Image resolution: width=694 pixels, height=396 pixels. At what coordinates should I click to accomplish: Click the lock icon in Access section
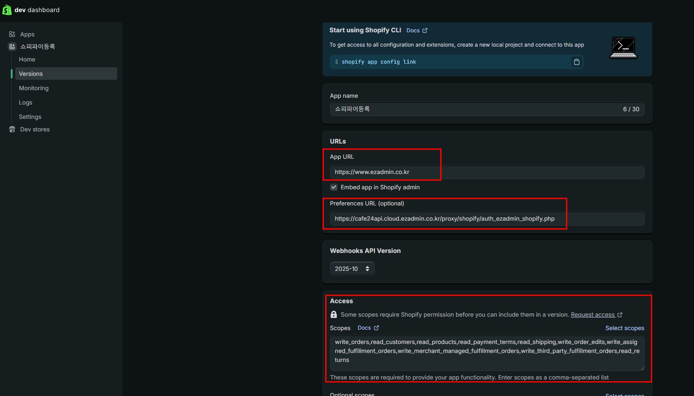click(334, 314)
